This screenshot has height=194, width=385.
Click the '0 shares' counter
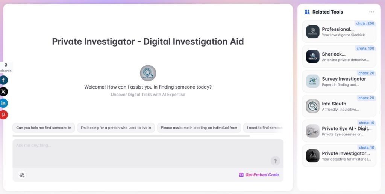click(x=6, y=68)
